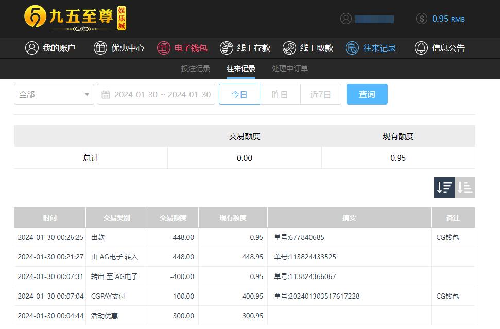Open 电子钱包 menu item
The image size is (500, 329).
(182, 48)
